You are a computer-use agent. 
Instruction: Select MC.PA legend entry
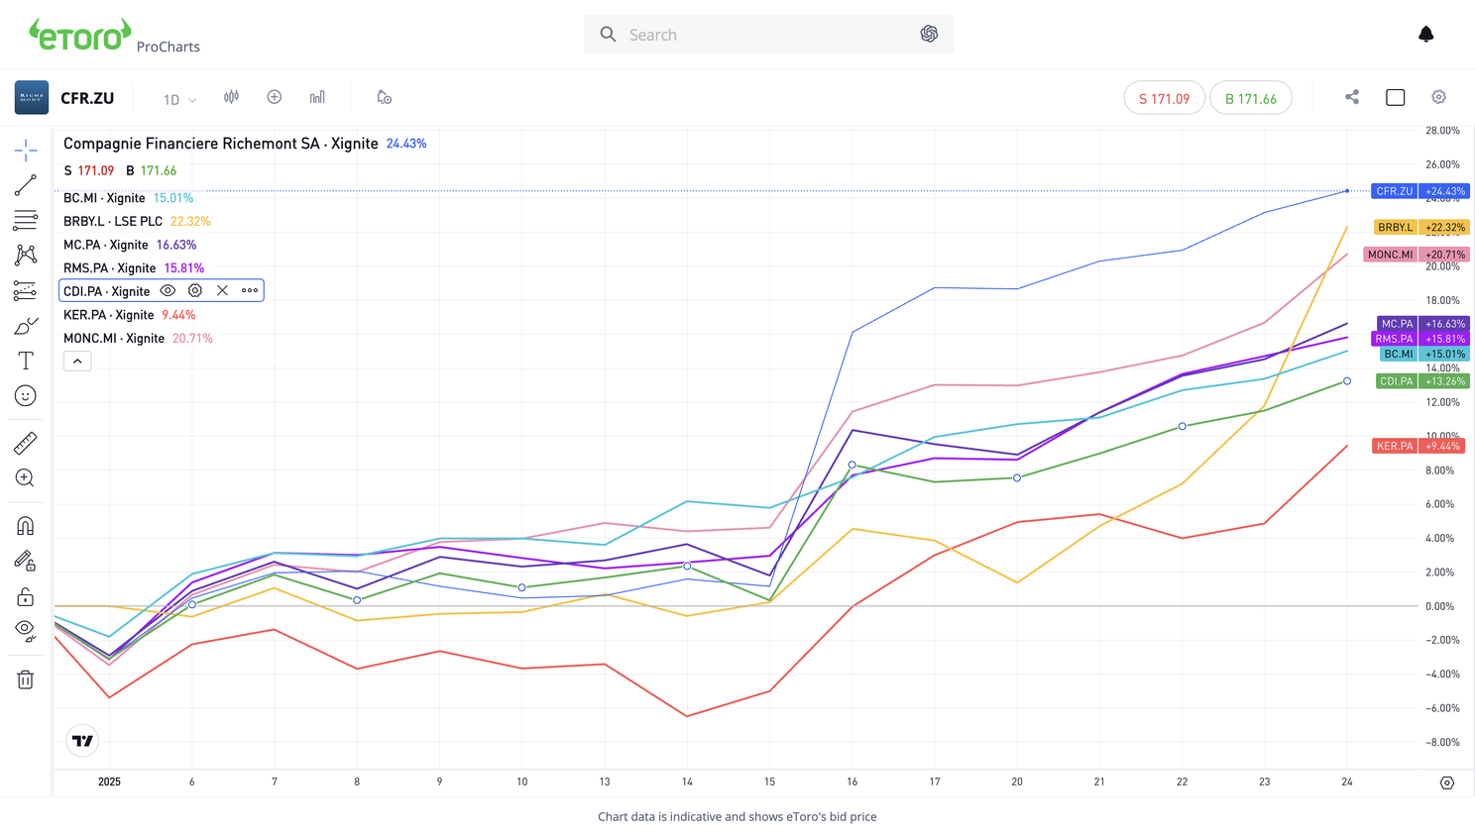coord(106,245)
